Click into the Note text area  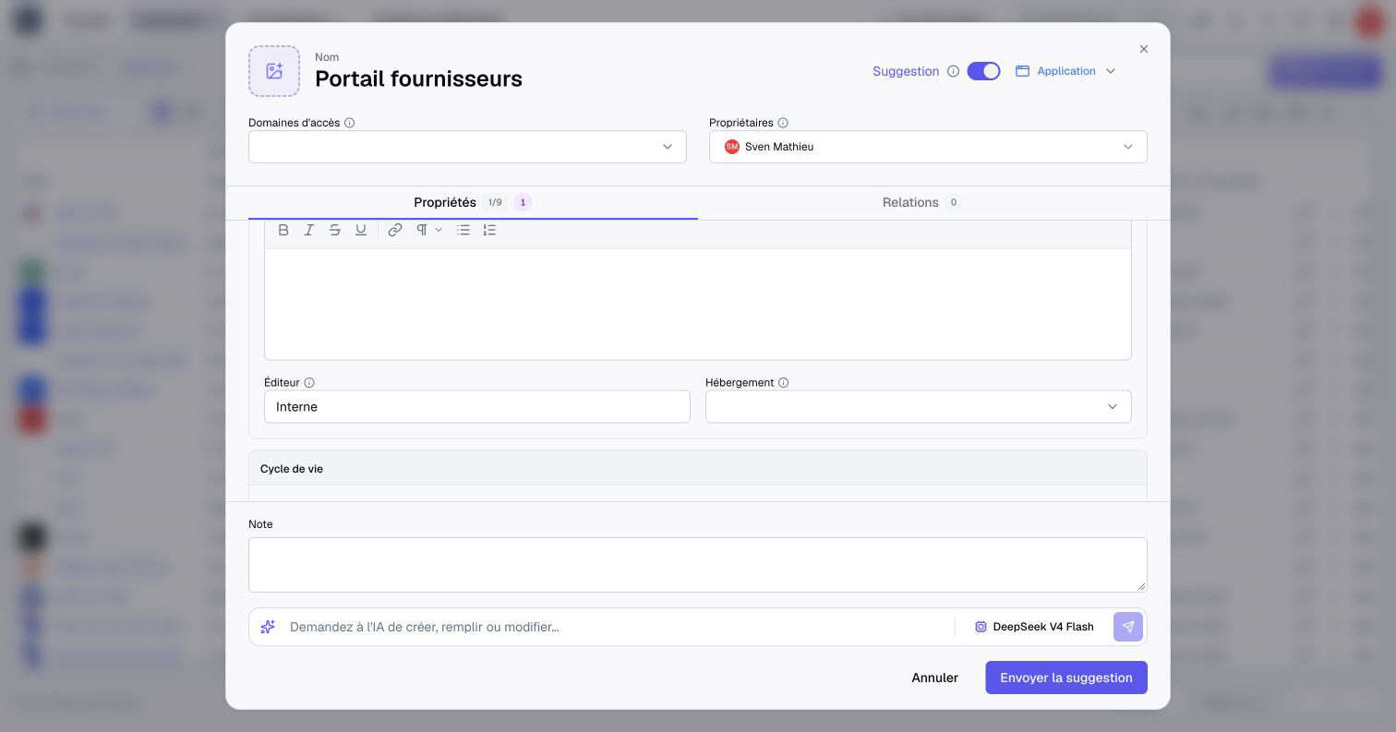click(698, 565)
